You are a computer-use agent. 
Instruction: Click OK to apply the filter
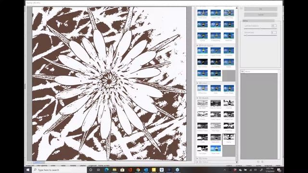tap(261, 9)
